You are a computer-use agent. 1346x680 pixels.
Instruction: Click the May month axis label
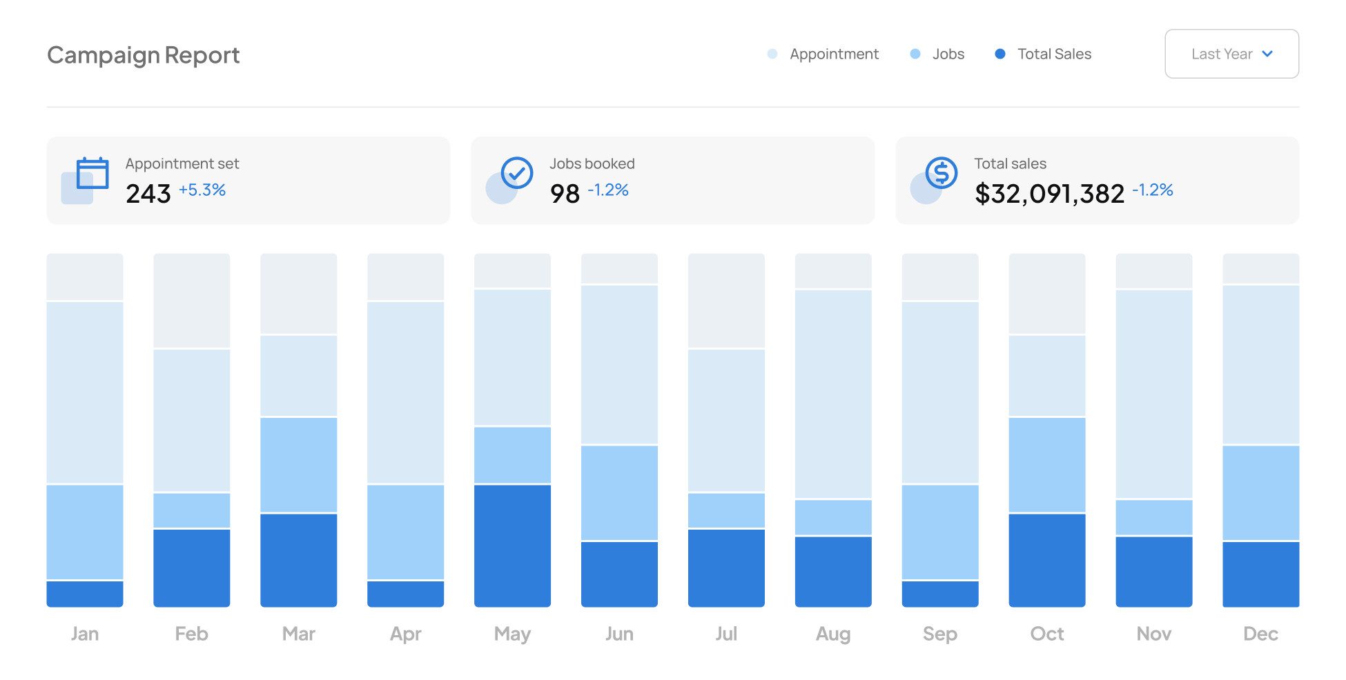(x=513, y=634)
